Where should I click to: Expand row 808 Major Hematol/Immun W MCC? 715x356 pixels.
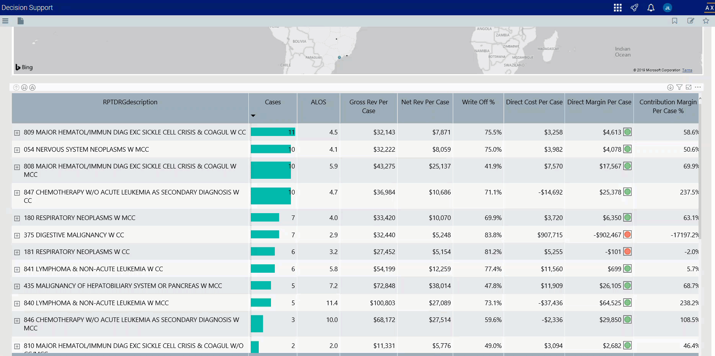pos(17,167)
